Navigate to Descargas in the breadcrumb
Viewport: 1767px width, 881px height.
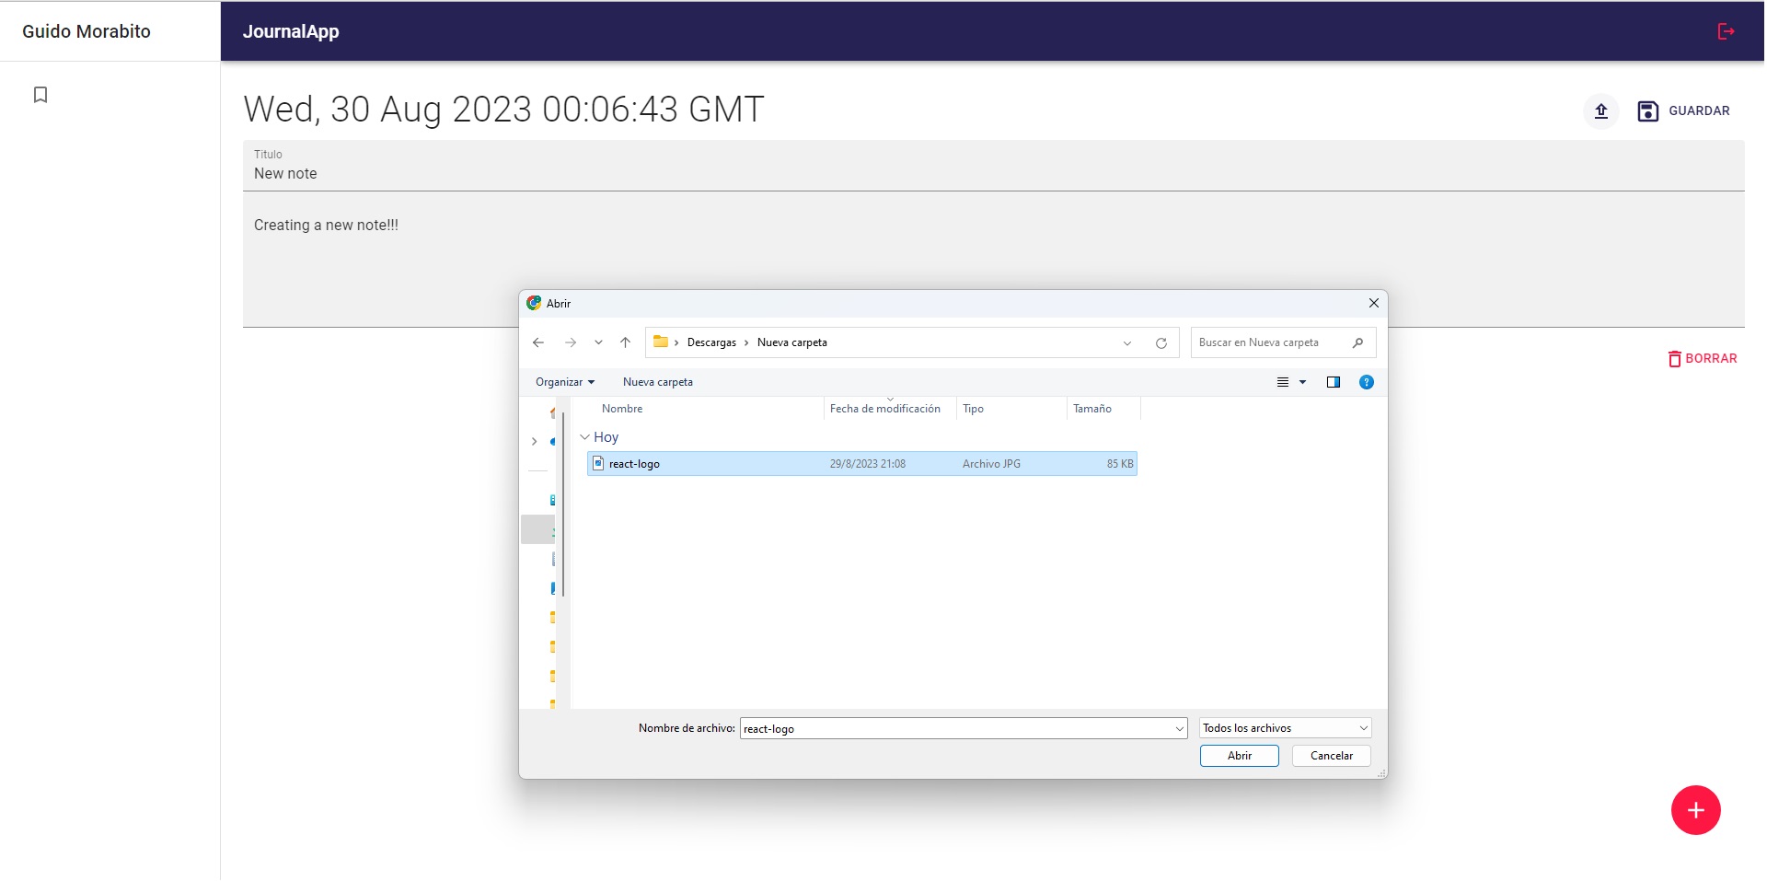(712, 342)
